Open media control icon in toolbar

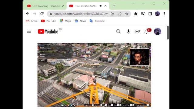coord(143,14)
